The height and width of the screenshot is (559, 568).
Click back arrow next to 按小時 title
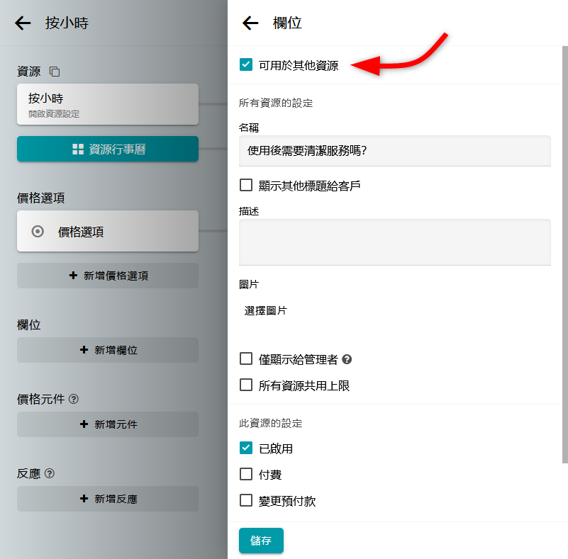click(23, 23)
